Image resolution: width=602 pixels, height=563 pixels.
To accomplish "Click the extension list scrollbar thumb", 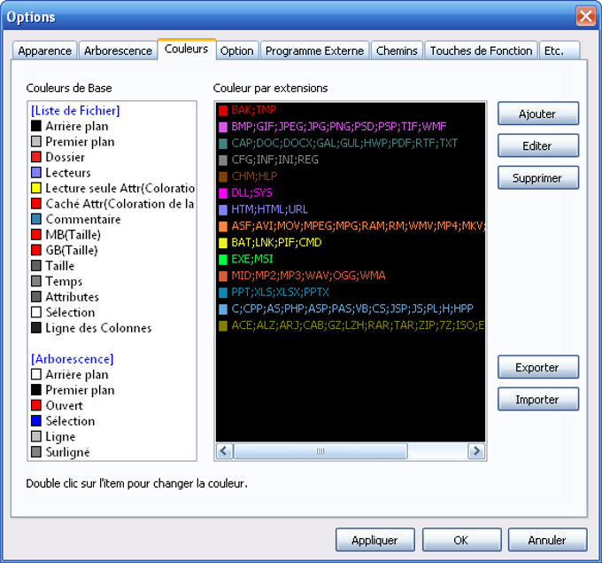I will click(320, 450).
